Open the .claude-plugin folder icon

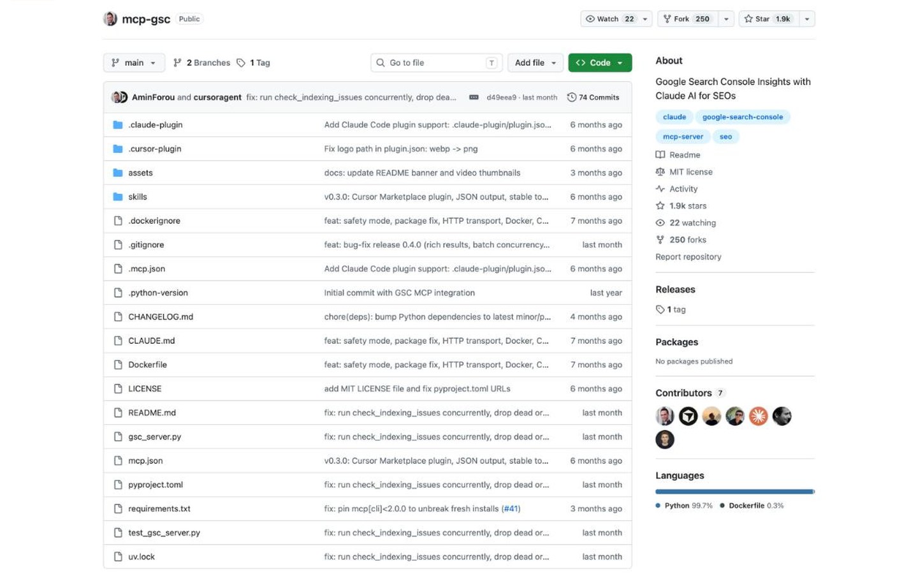click(117, 125)
